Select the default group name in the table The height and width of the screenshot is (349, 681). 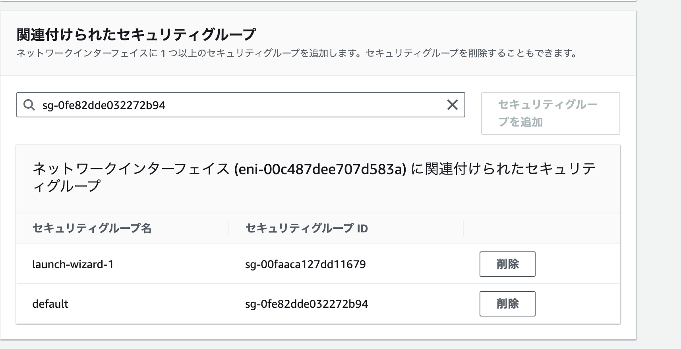(x=50, y=304)
